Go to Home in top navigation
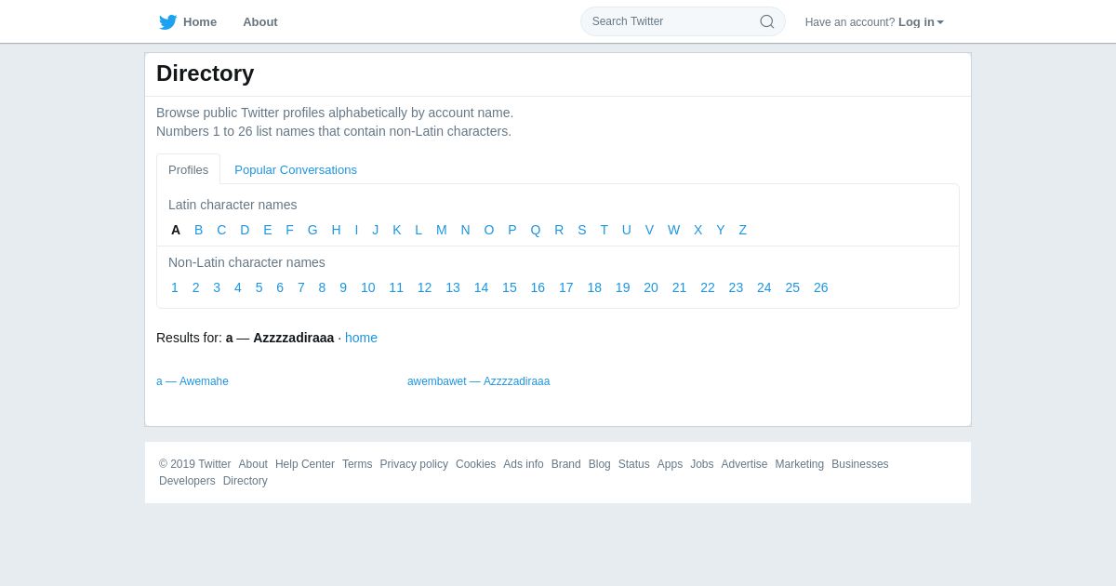 200,22
